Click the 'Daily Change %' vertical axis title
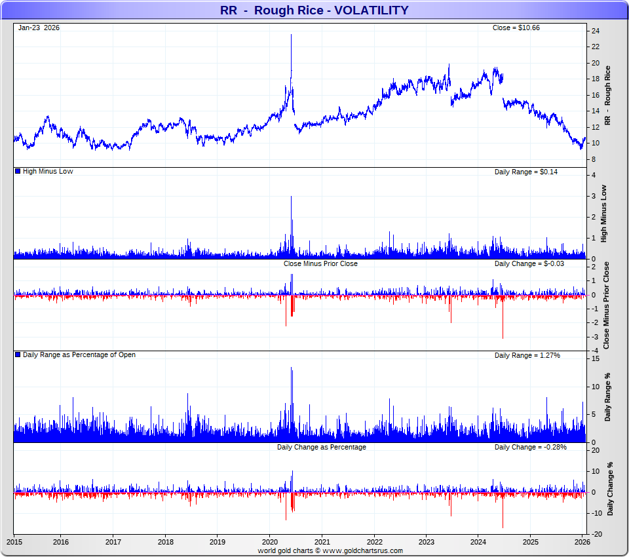629x557 pixels. coord(610,489)
